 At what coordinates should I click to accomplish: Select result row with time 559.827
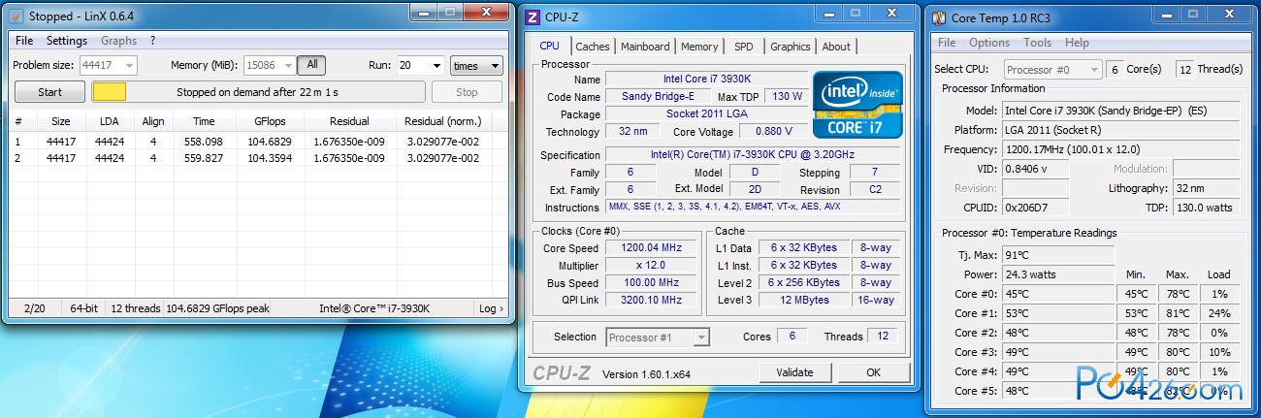tap(257, 158)
